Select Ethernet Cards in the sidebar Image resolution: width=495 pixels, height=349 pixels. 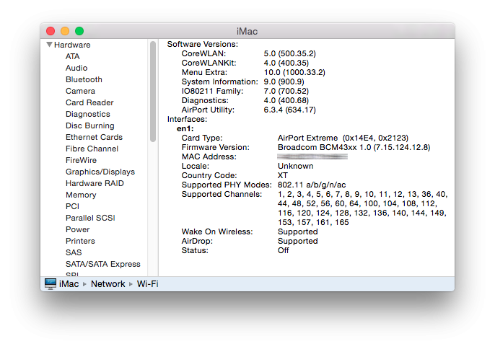[94, 137]
